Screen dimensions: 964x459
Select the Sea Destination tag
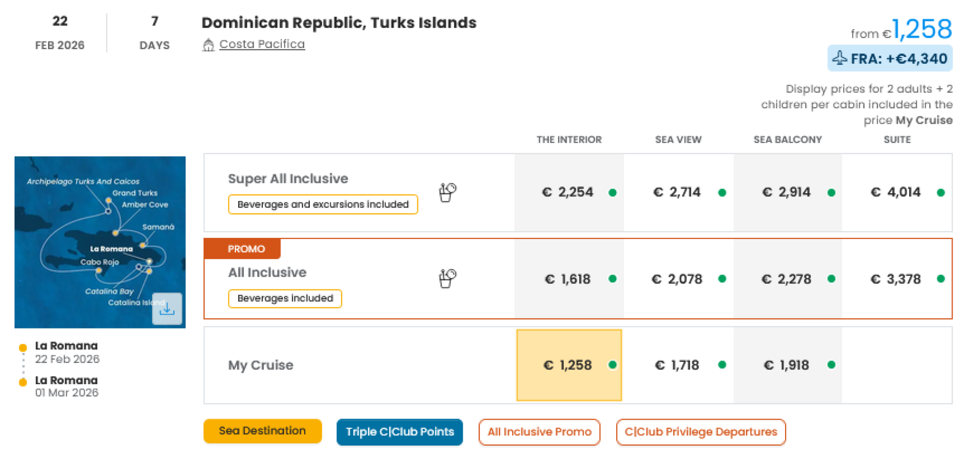coord(262,431)
